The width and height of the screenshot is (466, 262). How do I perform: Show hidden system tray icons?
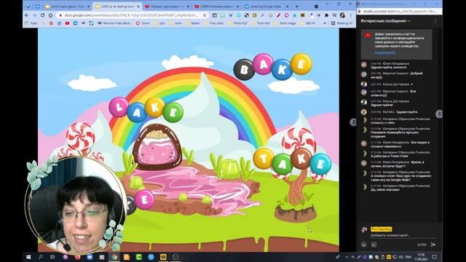(x=347, y=257)
